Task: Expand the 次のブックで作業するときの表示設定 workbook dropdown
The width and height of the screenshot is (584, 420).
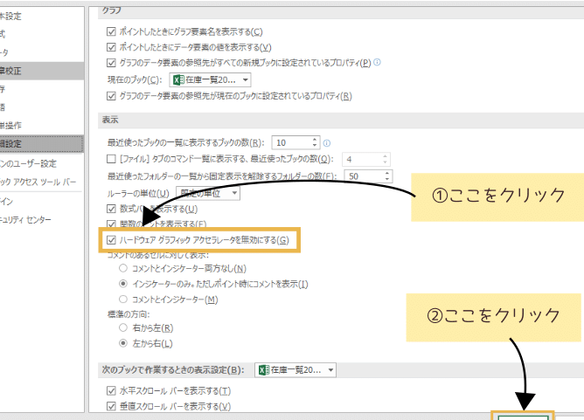Action: (x=294, y=370)
